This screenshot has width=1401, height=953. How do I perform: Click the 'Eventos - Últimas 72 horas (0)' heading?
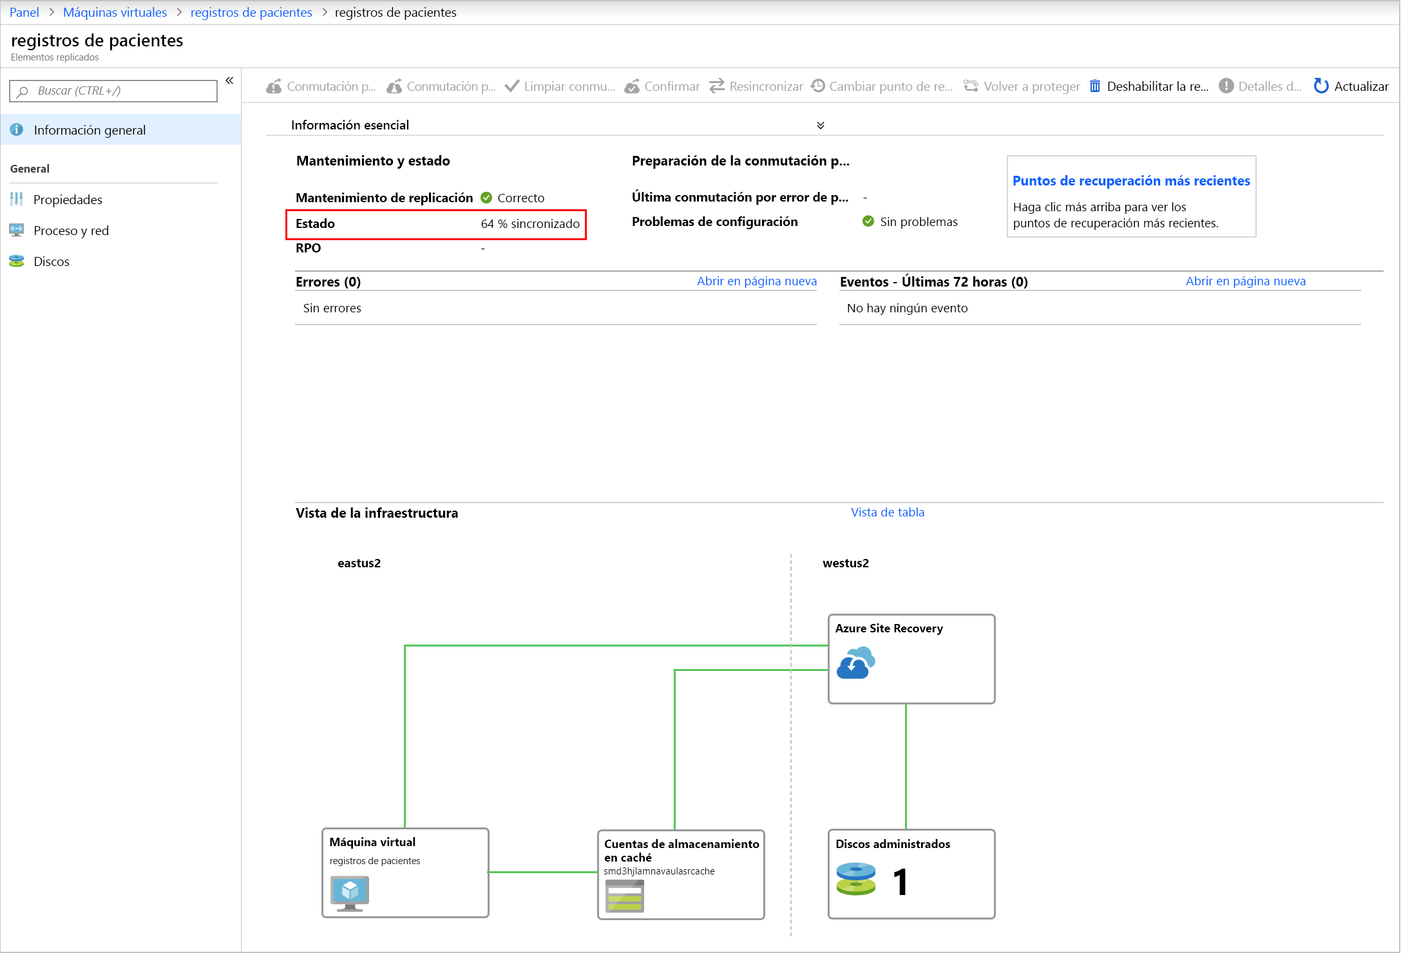[934, 281]
